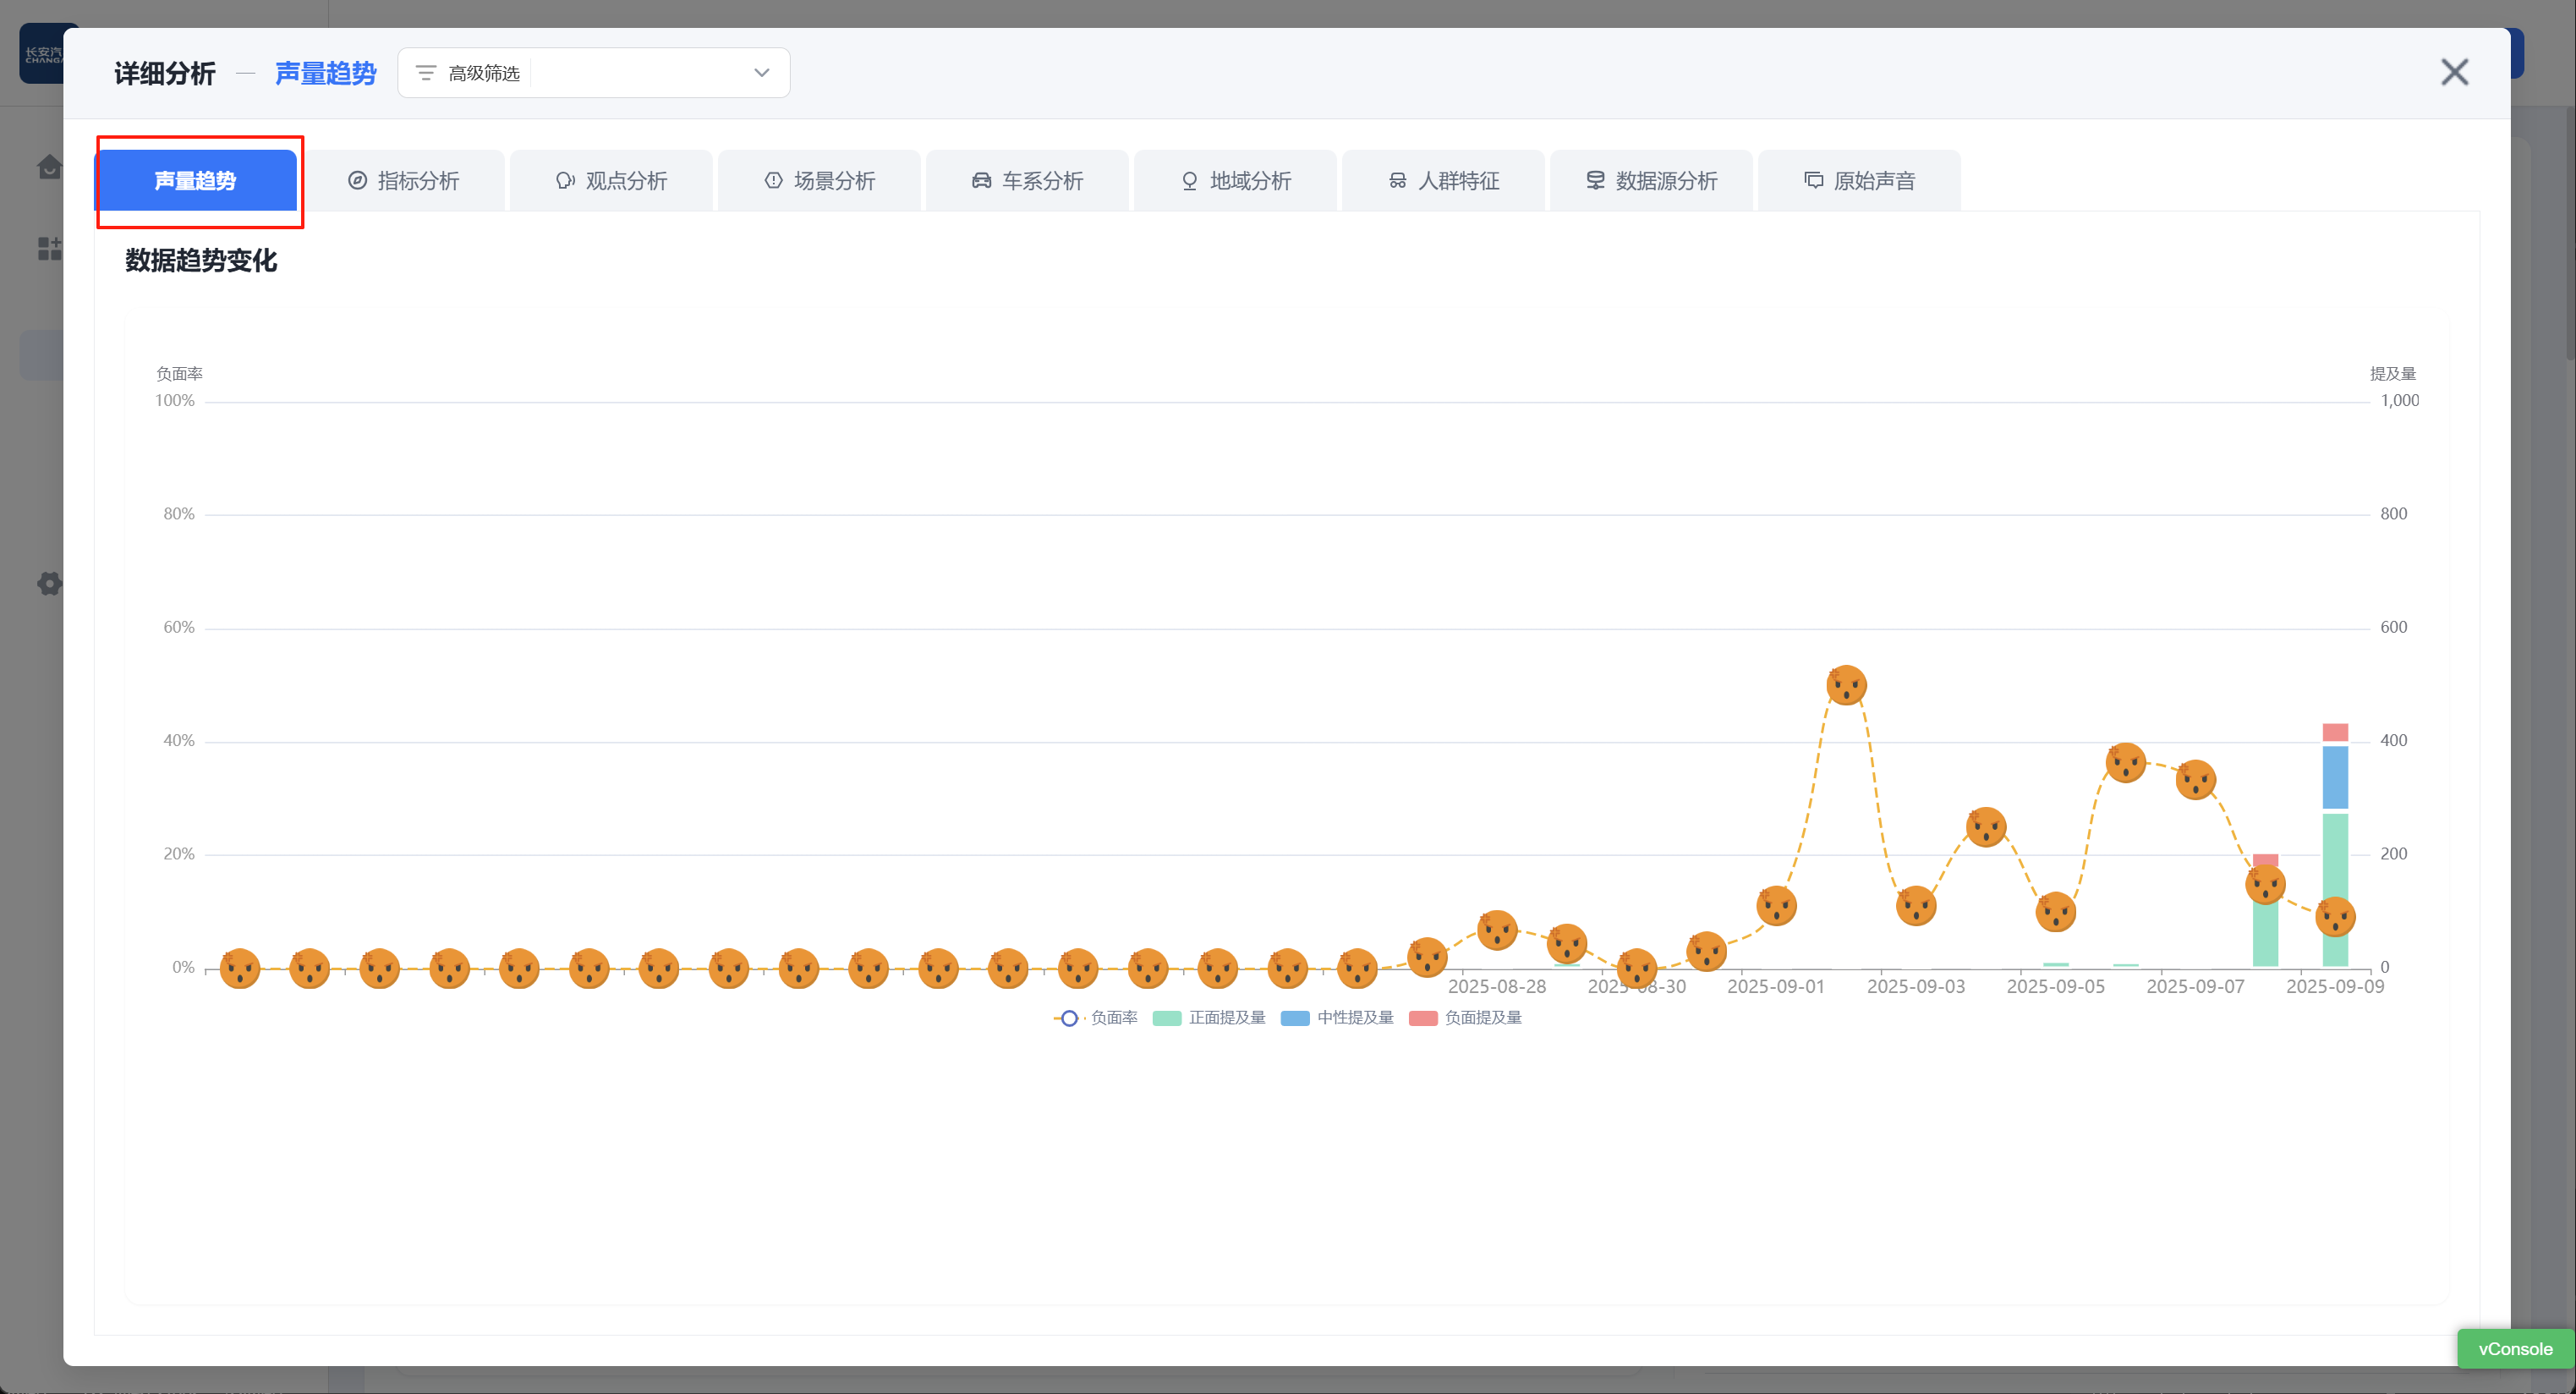Click the database icon on 数据源分析 tab

coord(1595,180)
